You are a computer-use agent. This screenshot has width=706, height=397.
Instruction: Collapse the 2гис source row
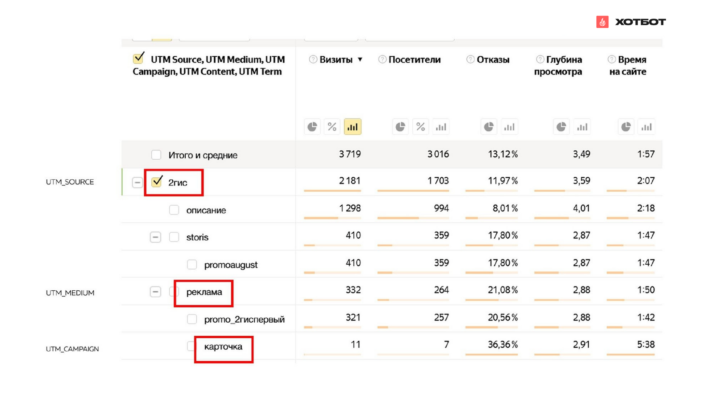pyautogui.click(x=137, y=183)
